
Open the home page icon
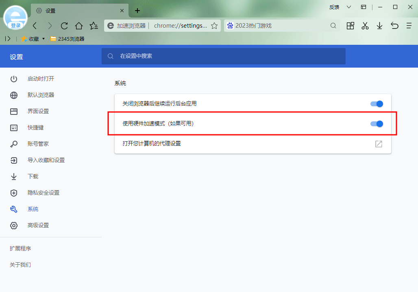[79, 26]
